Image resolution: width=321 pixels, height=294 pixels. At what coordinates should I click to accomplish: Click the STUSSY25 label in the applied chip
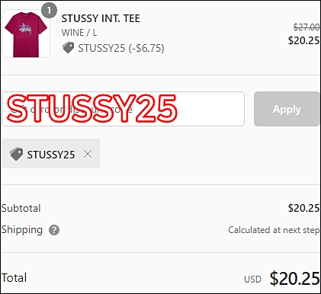51,155
